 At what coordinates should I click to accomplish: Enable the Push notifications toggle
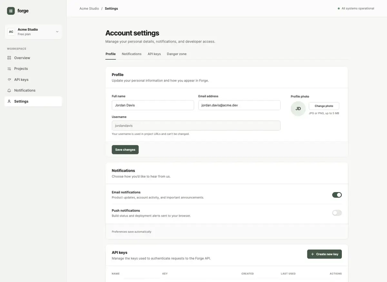tap(337, 213)
